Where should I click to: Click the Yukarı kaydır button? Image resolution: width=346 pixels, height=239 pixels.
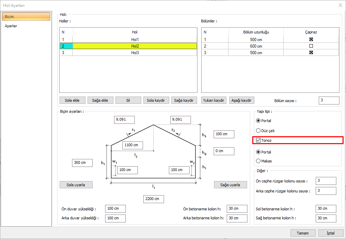tap(214, 100)
